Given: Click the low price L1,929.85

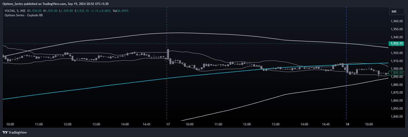Looking at the screenshot, I should click(66, 11).
